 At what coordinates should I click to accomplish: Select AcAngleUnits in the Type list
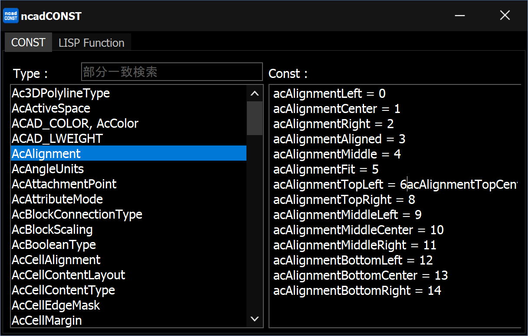128,169
